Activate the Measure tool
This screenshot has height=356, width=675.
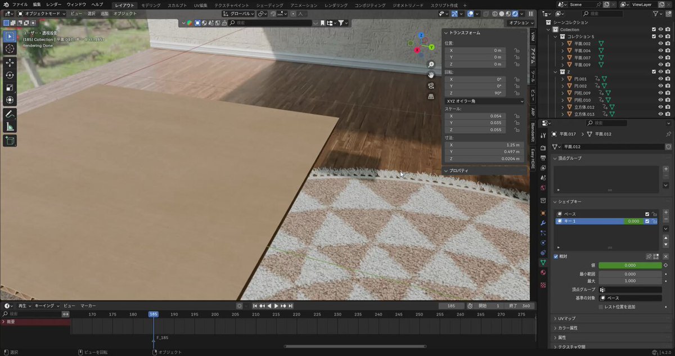pos(10,127)
